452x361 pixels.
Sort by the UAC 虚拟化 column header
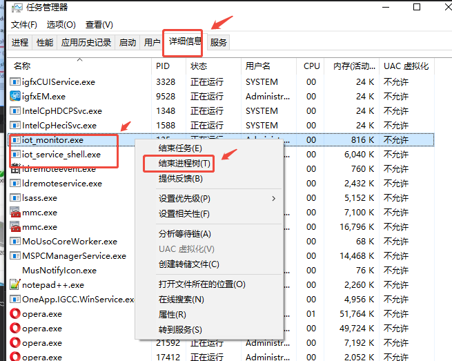406,66
